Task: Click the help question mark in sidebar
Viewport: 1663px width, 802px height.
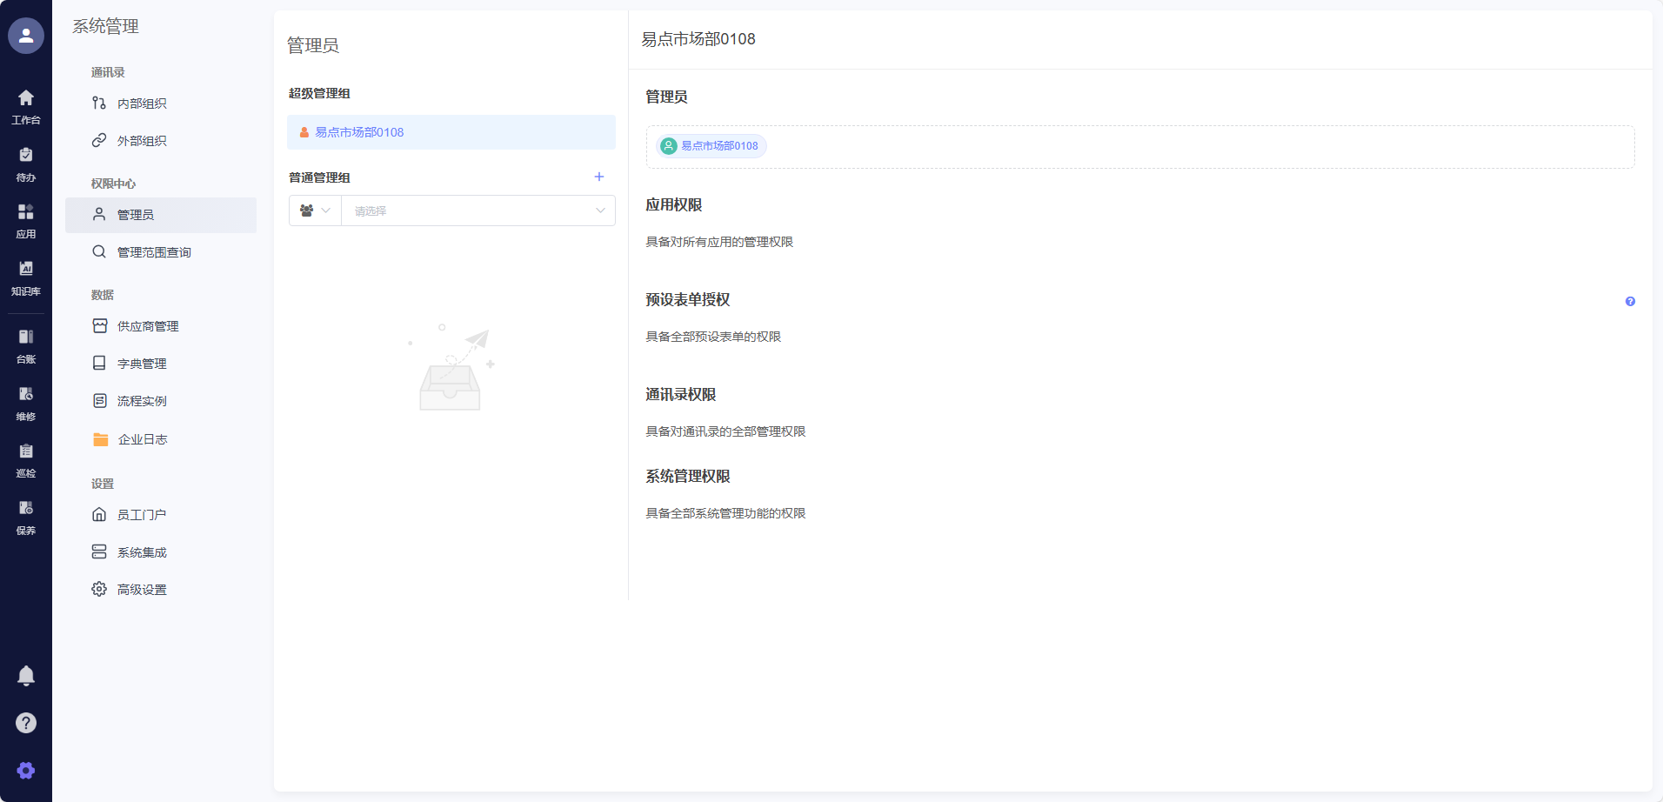Action: pos(26,723)
